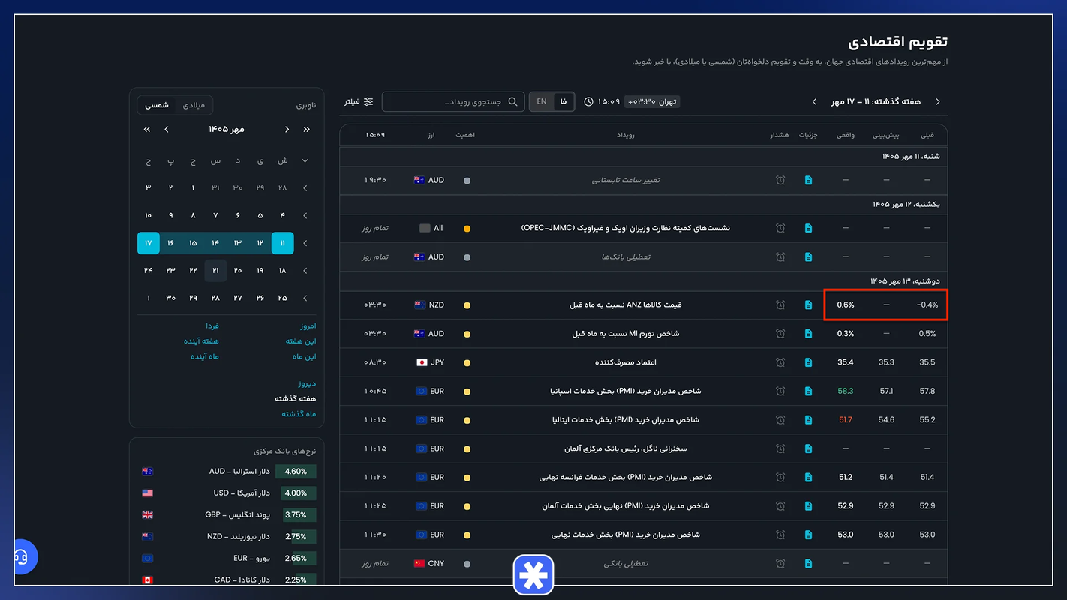The height and width of the screenshot is (600, 1067).
Task: Switch the calendar to میلادی (Gregorian)
Action: click(194, 105)
